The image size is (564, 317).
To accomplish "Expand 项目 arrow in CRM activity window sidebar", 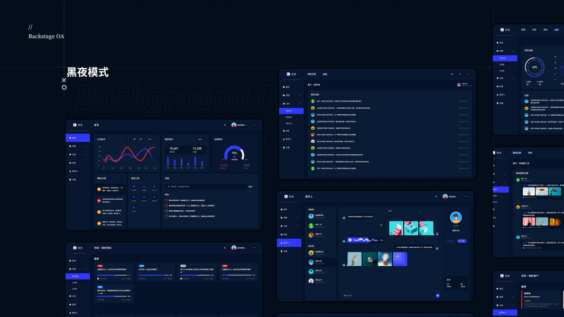I will (299, 95).
